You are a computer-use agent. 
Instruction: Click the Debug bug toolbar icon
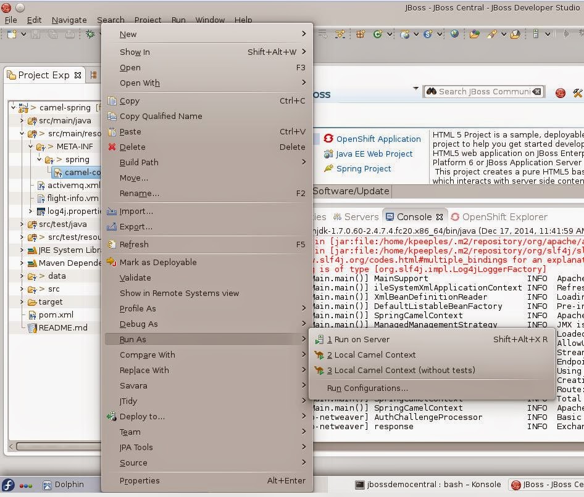click(90, 35)
